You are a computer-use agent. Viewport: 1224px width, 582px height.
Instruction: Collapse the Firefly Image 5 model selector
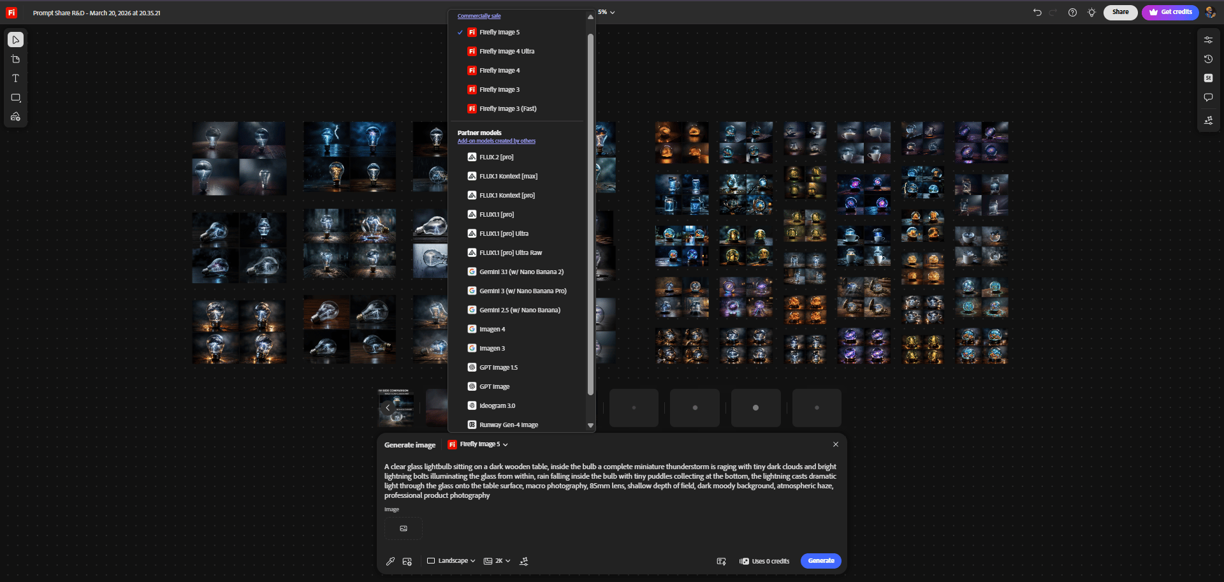coord(478,444)
